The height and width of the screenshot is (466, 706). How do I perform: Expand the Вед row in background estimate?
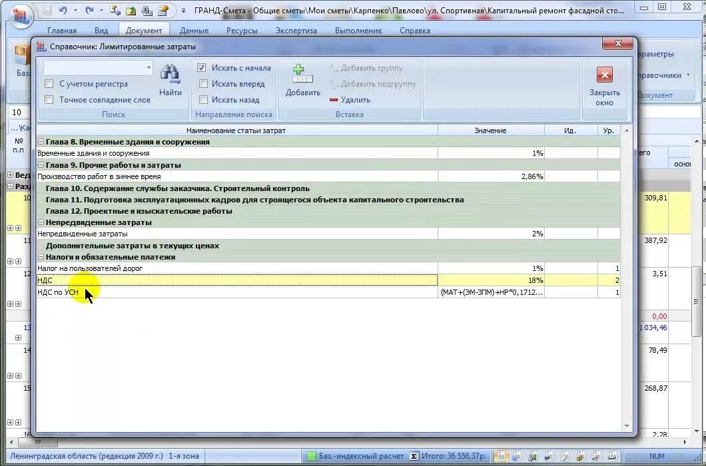coord(11,174)
